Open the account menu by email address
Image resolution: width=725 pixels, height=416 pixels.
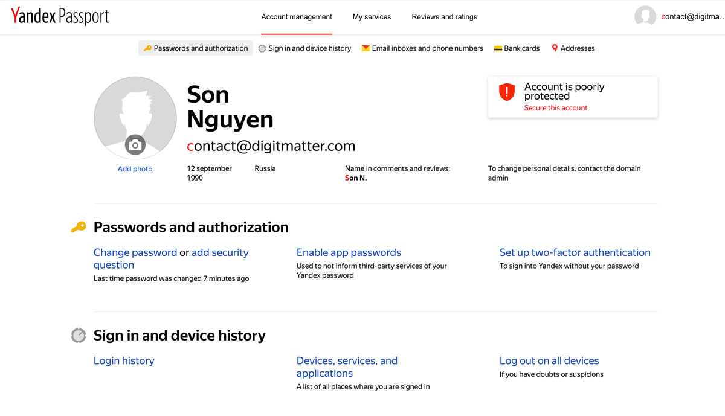693,17
